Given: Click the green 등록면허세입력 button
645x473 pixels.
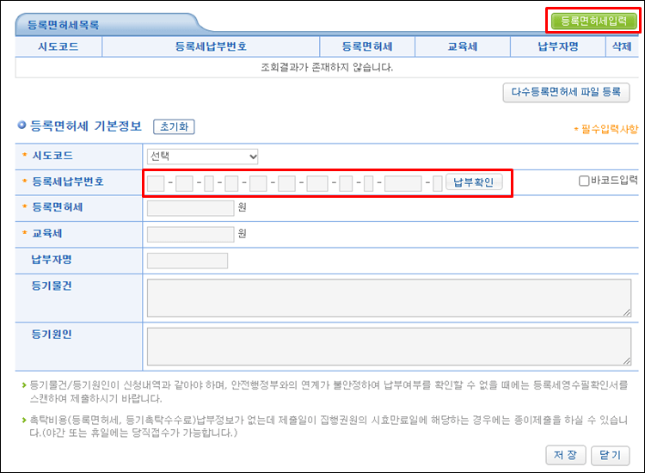Looking at the screenshot, I should (x=593, y=21).
